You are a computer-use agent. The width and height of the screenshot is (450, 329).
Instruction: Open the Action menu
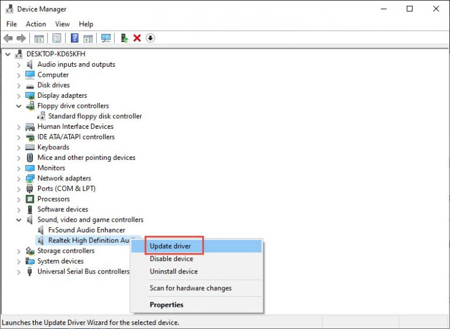pyautogui.click(x=36, y=24)
